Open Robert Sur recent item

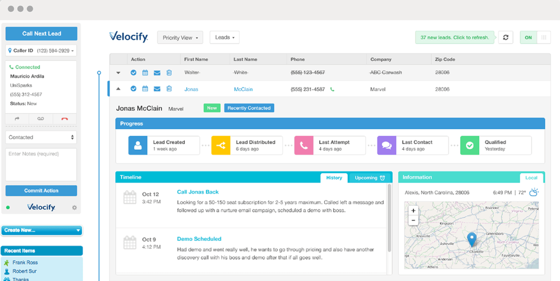[x=24, y=271]
